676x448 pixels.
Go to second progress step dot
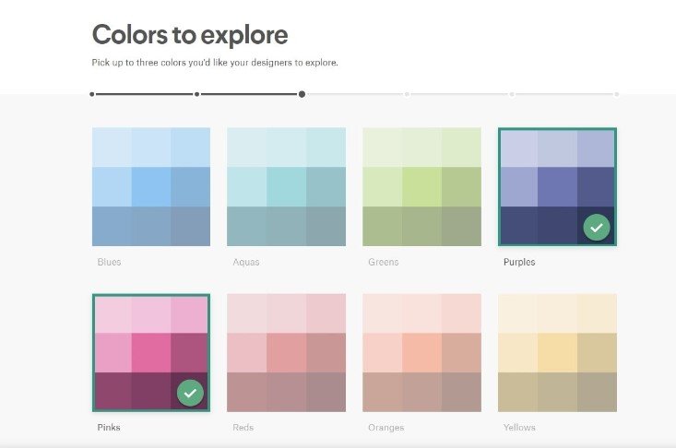coord(196,94)
